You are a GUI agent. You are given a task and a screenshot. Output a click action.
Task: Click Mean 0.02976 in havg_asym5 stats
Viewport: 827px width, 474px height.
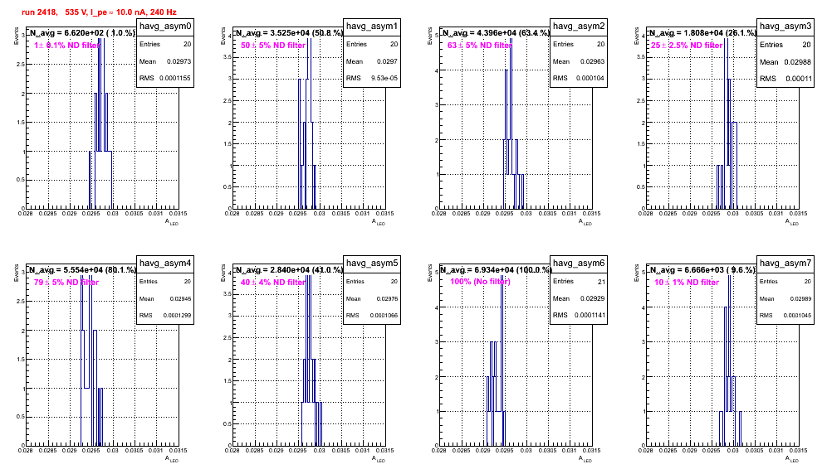pyautogui.click(x=372, y=298)
